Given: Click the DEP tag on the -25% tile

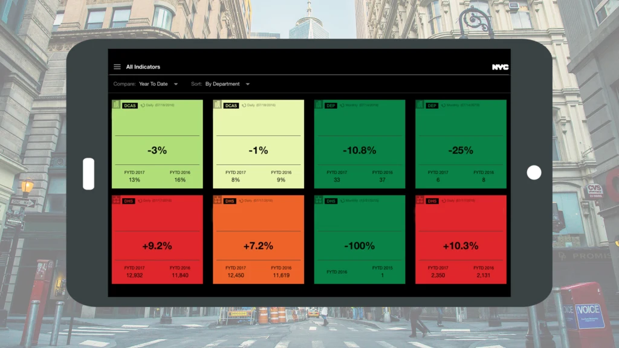Looking at the screenshot, I should click(x=432, y=105).
